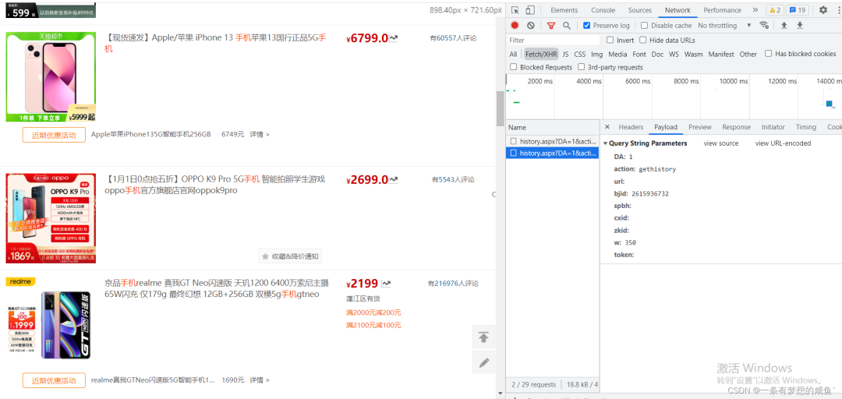This screenshot has width=842, height=399.
Task: Close the request details pane
Action: 607,127
